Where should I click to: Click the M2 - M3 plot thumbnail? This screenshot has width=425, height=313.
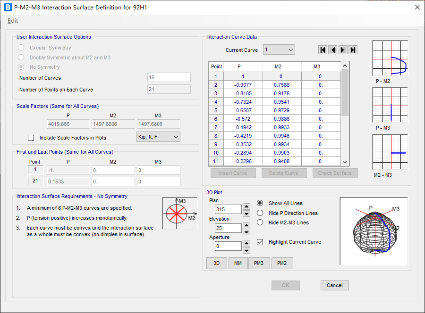tap(390, 152)
